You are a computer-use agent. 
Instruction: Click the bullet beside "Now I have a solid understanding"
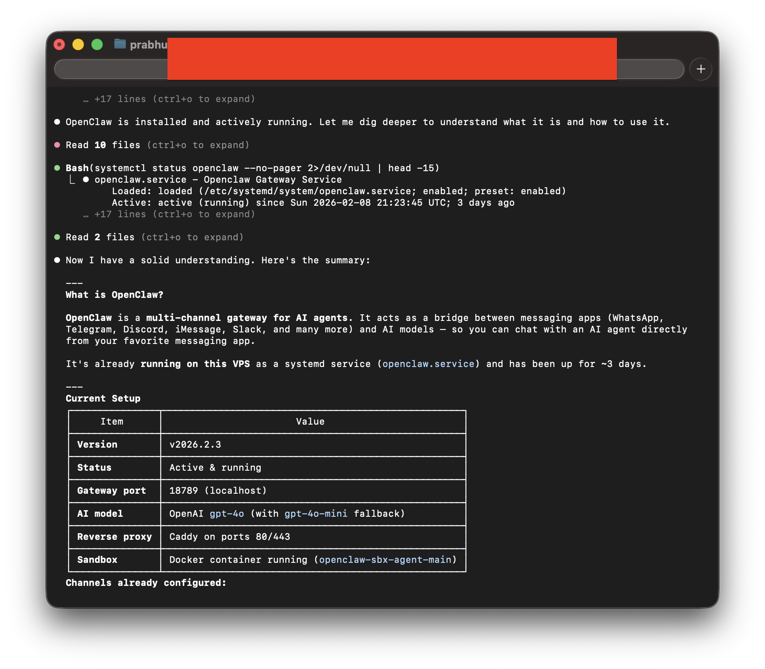57,260
